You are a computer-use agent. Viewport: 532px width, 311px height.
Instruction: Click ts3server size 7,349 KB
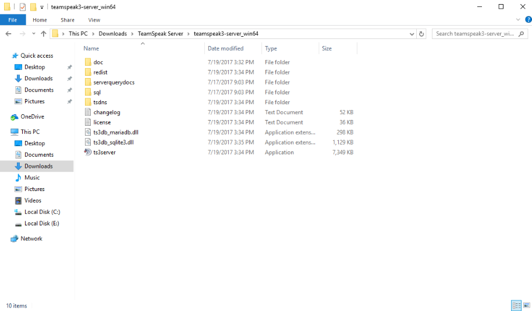pos(343,152)
